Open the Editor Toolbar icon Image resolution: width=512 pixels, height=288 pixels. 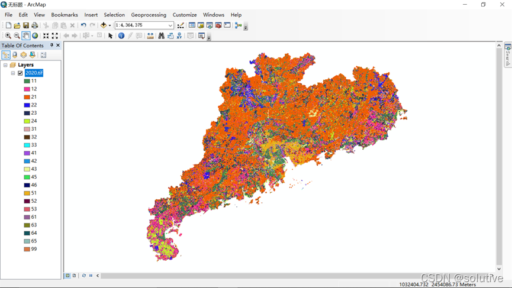[x=181, y=25]
